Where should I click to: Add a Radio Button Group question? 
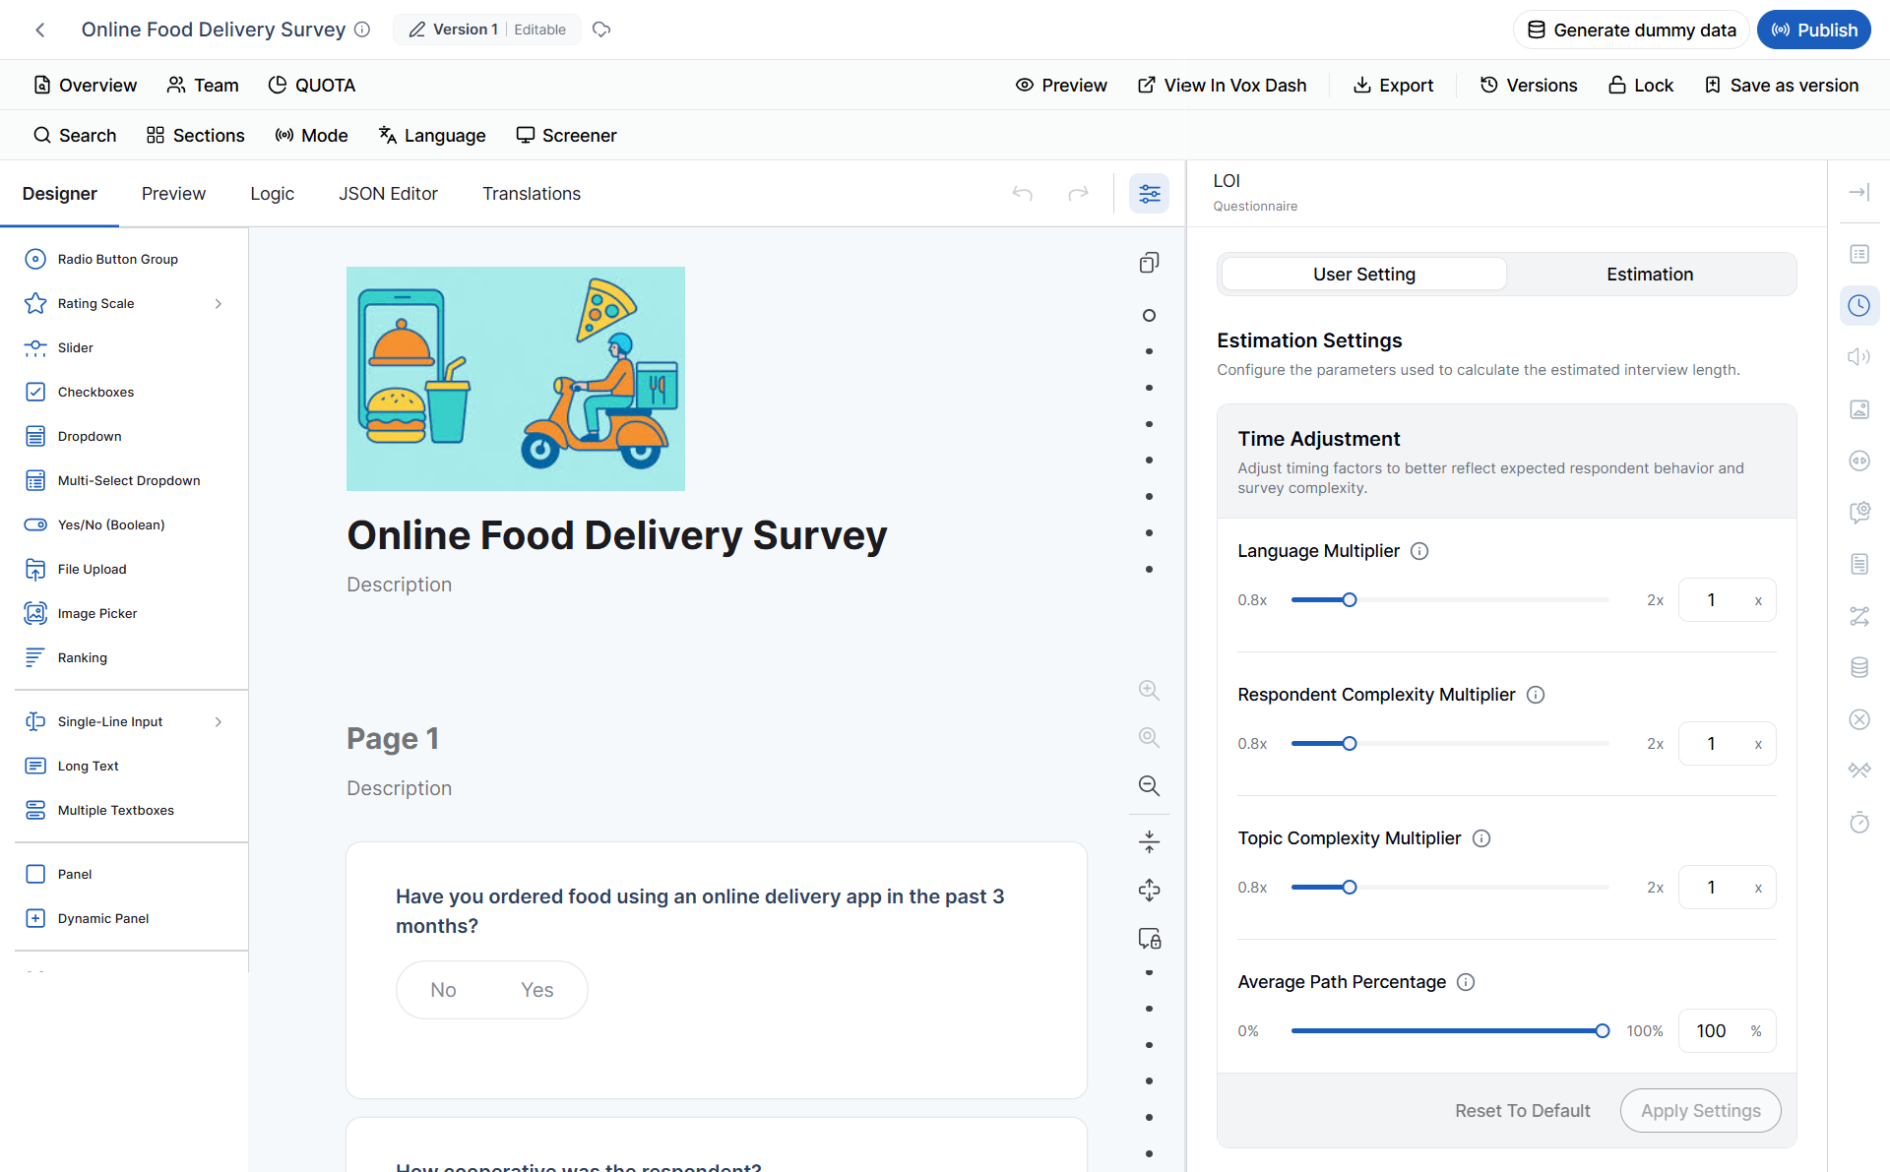[x=118, y=260]
